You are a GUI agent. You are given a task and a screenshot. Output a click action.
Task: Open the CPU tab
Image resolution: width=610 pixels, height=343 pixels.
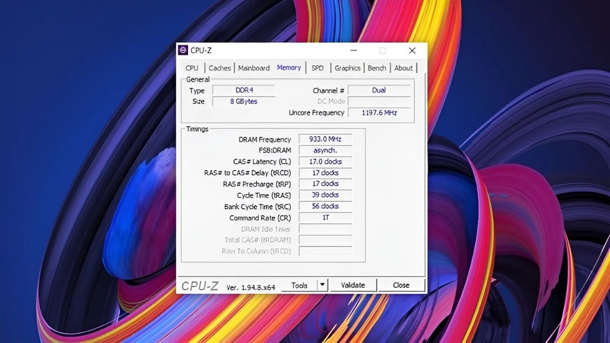[192, 68]
